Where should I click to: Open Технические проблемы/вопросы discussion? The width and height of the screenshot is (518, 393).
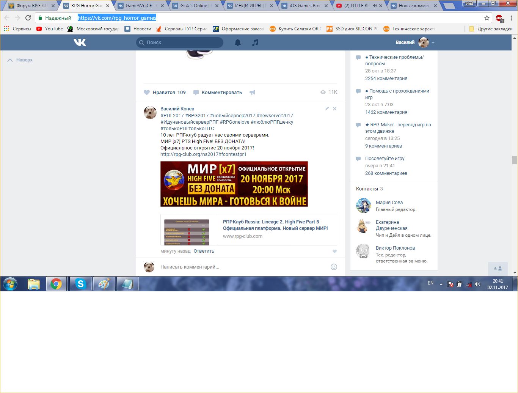pyautogui.click(x=394, y=60)
